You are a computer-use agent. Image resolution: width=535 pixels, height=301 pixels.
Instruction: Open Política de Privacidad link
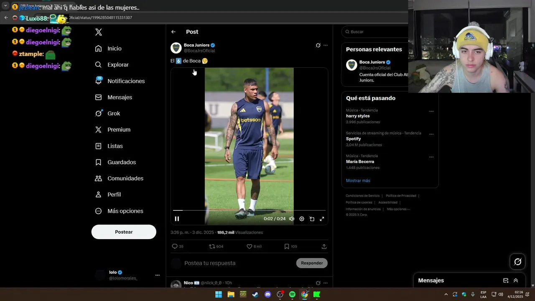coord(401,196)
